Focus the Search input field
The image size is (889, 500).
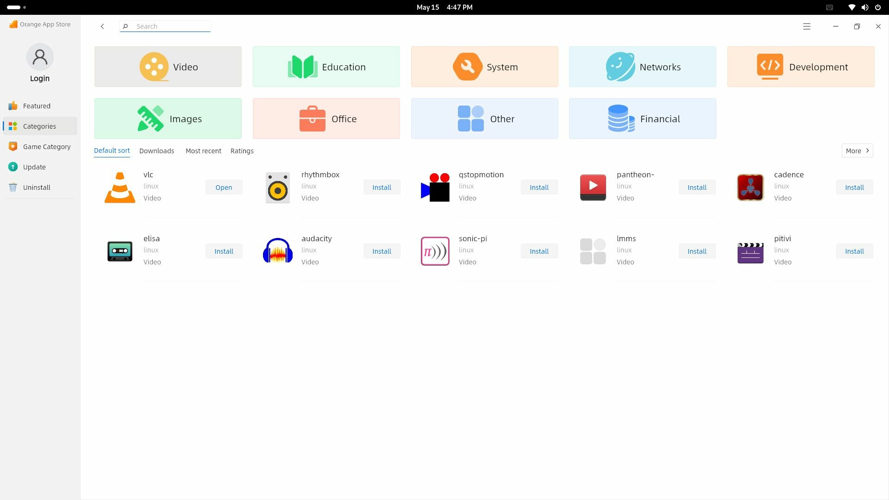[165, 26]
